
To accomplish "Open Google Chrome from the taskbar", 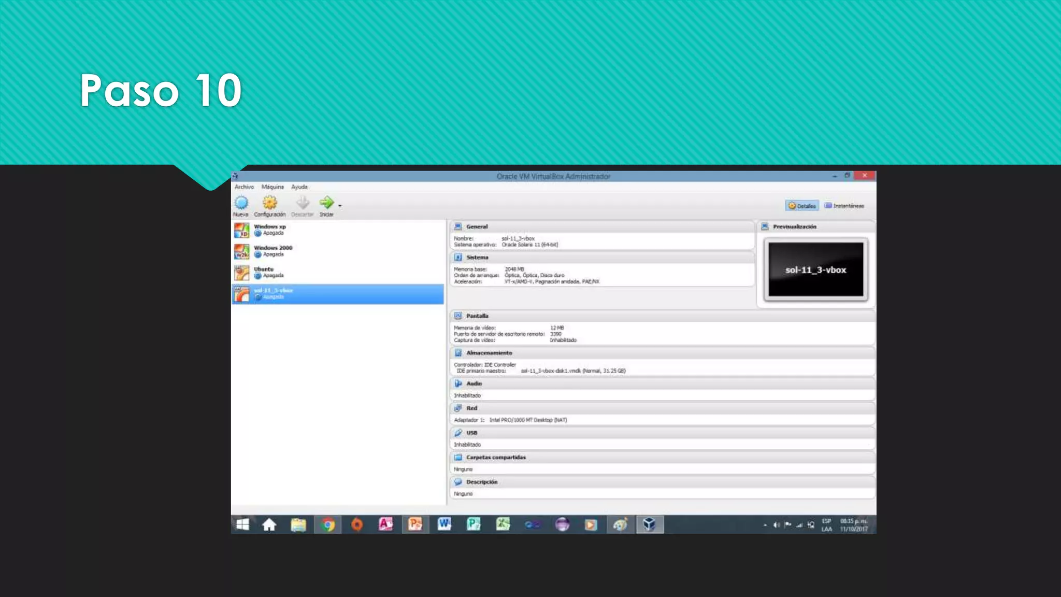I will tap(327, 525).
